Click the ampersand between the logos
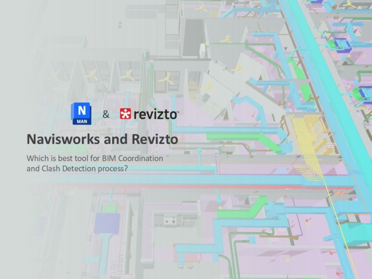The height and width of the screenshot is (279, 372). point(106,114)
